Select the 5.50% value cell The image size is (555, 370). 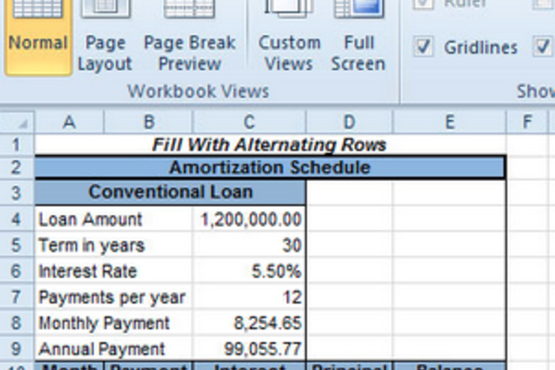coord(249,270)
